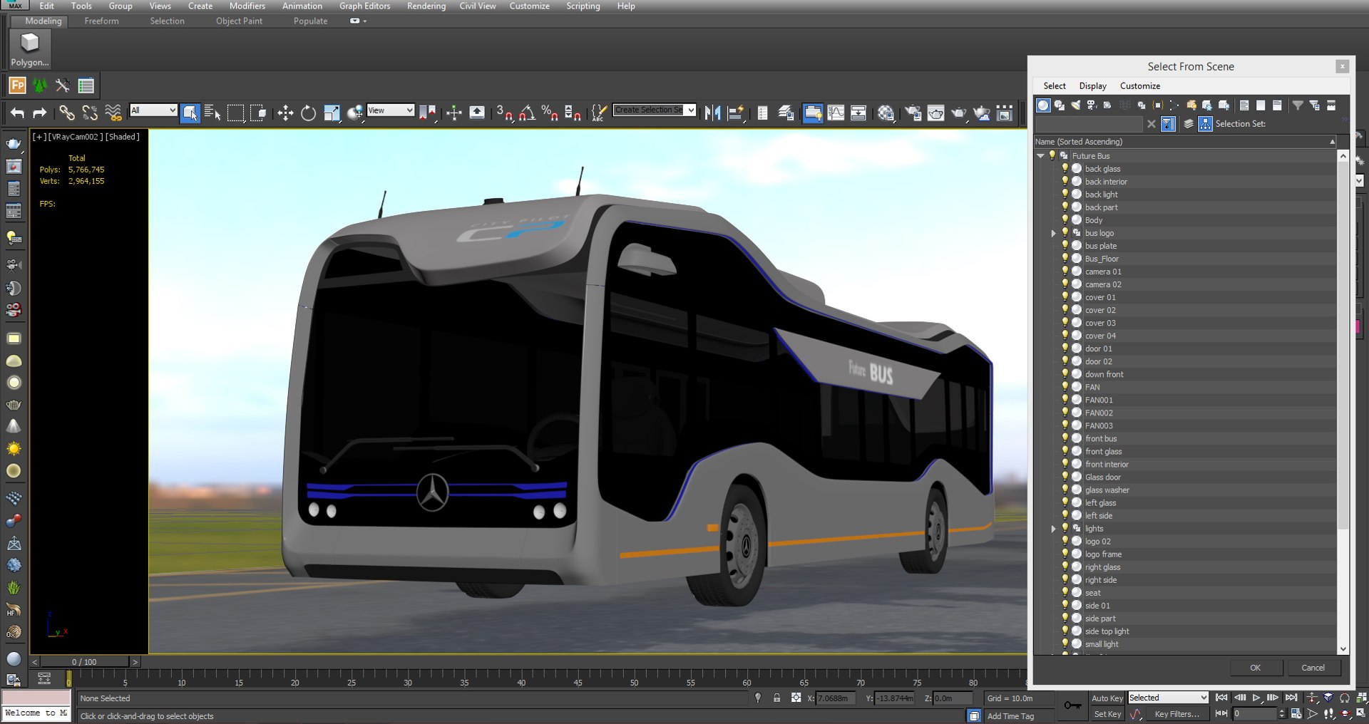Image resolution: width=1369 pixels, height=724 pixels.
Task: Collapse the Future Bus group
Action: [x=1041, y=155]
